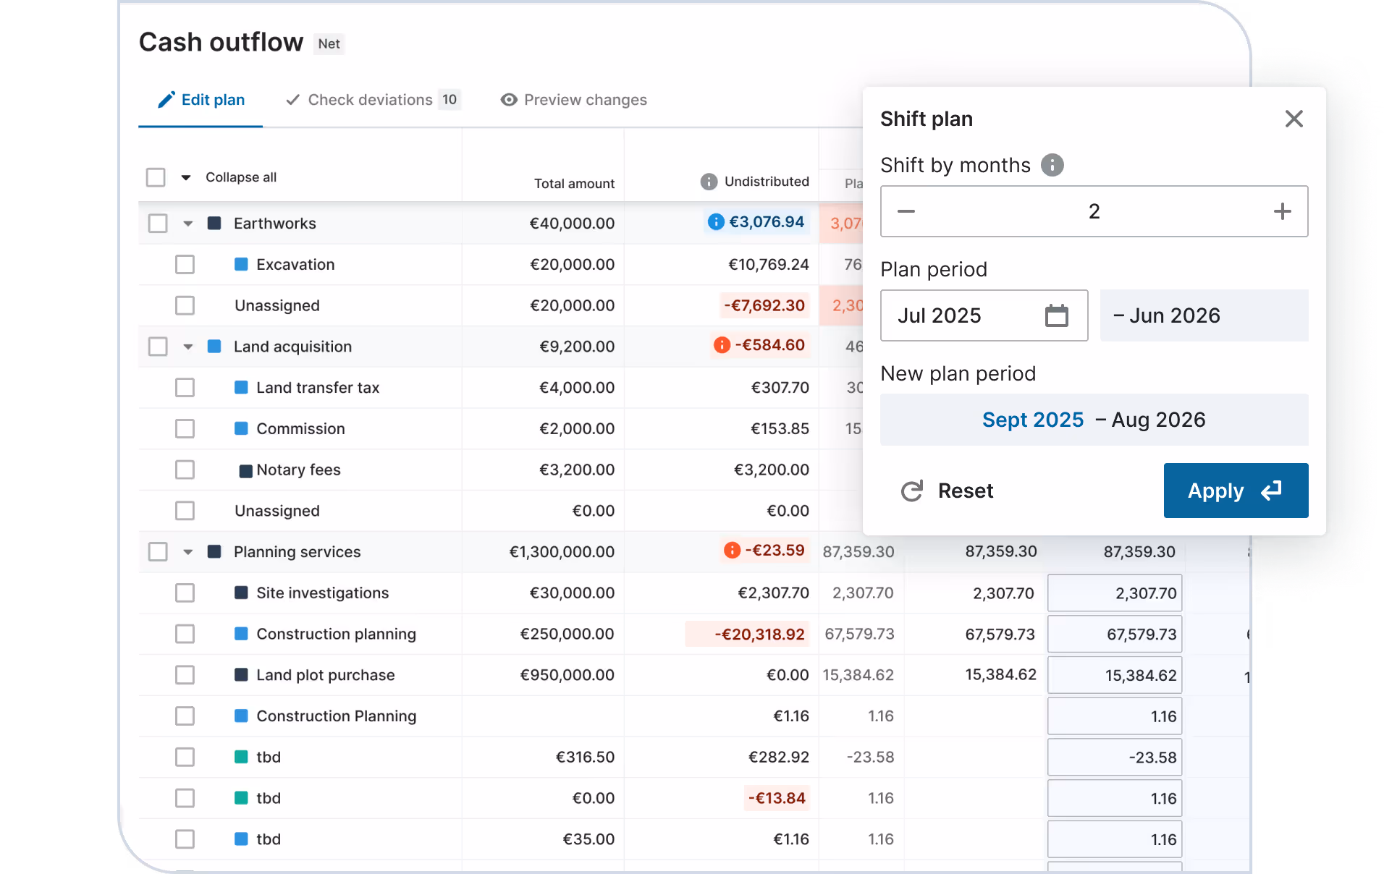Click the red warning icon on Land acquisition
The width and height of the screenshot is (1384, 874).
722,345
